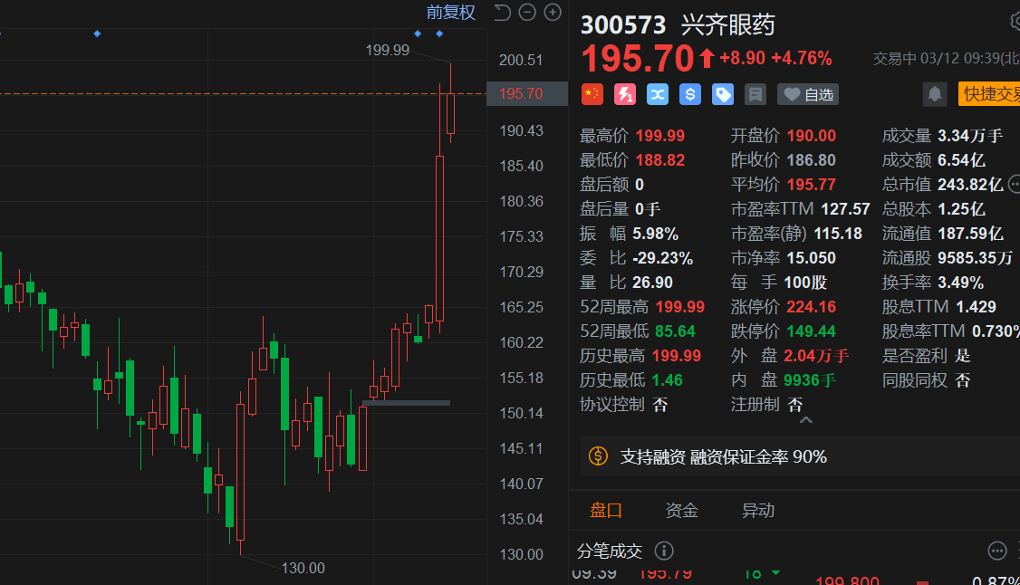
Task: Click the 支持融资 融资保证金率 90% banner
Action: click(x=800, y=456)
